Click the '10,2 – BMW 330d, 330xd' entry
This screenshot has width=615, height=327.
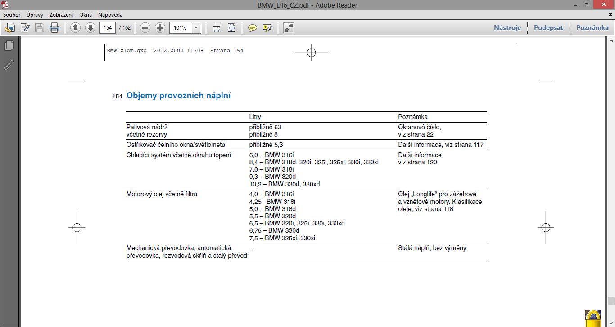pos(285,184)
